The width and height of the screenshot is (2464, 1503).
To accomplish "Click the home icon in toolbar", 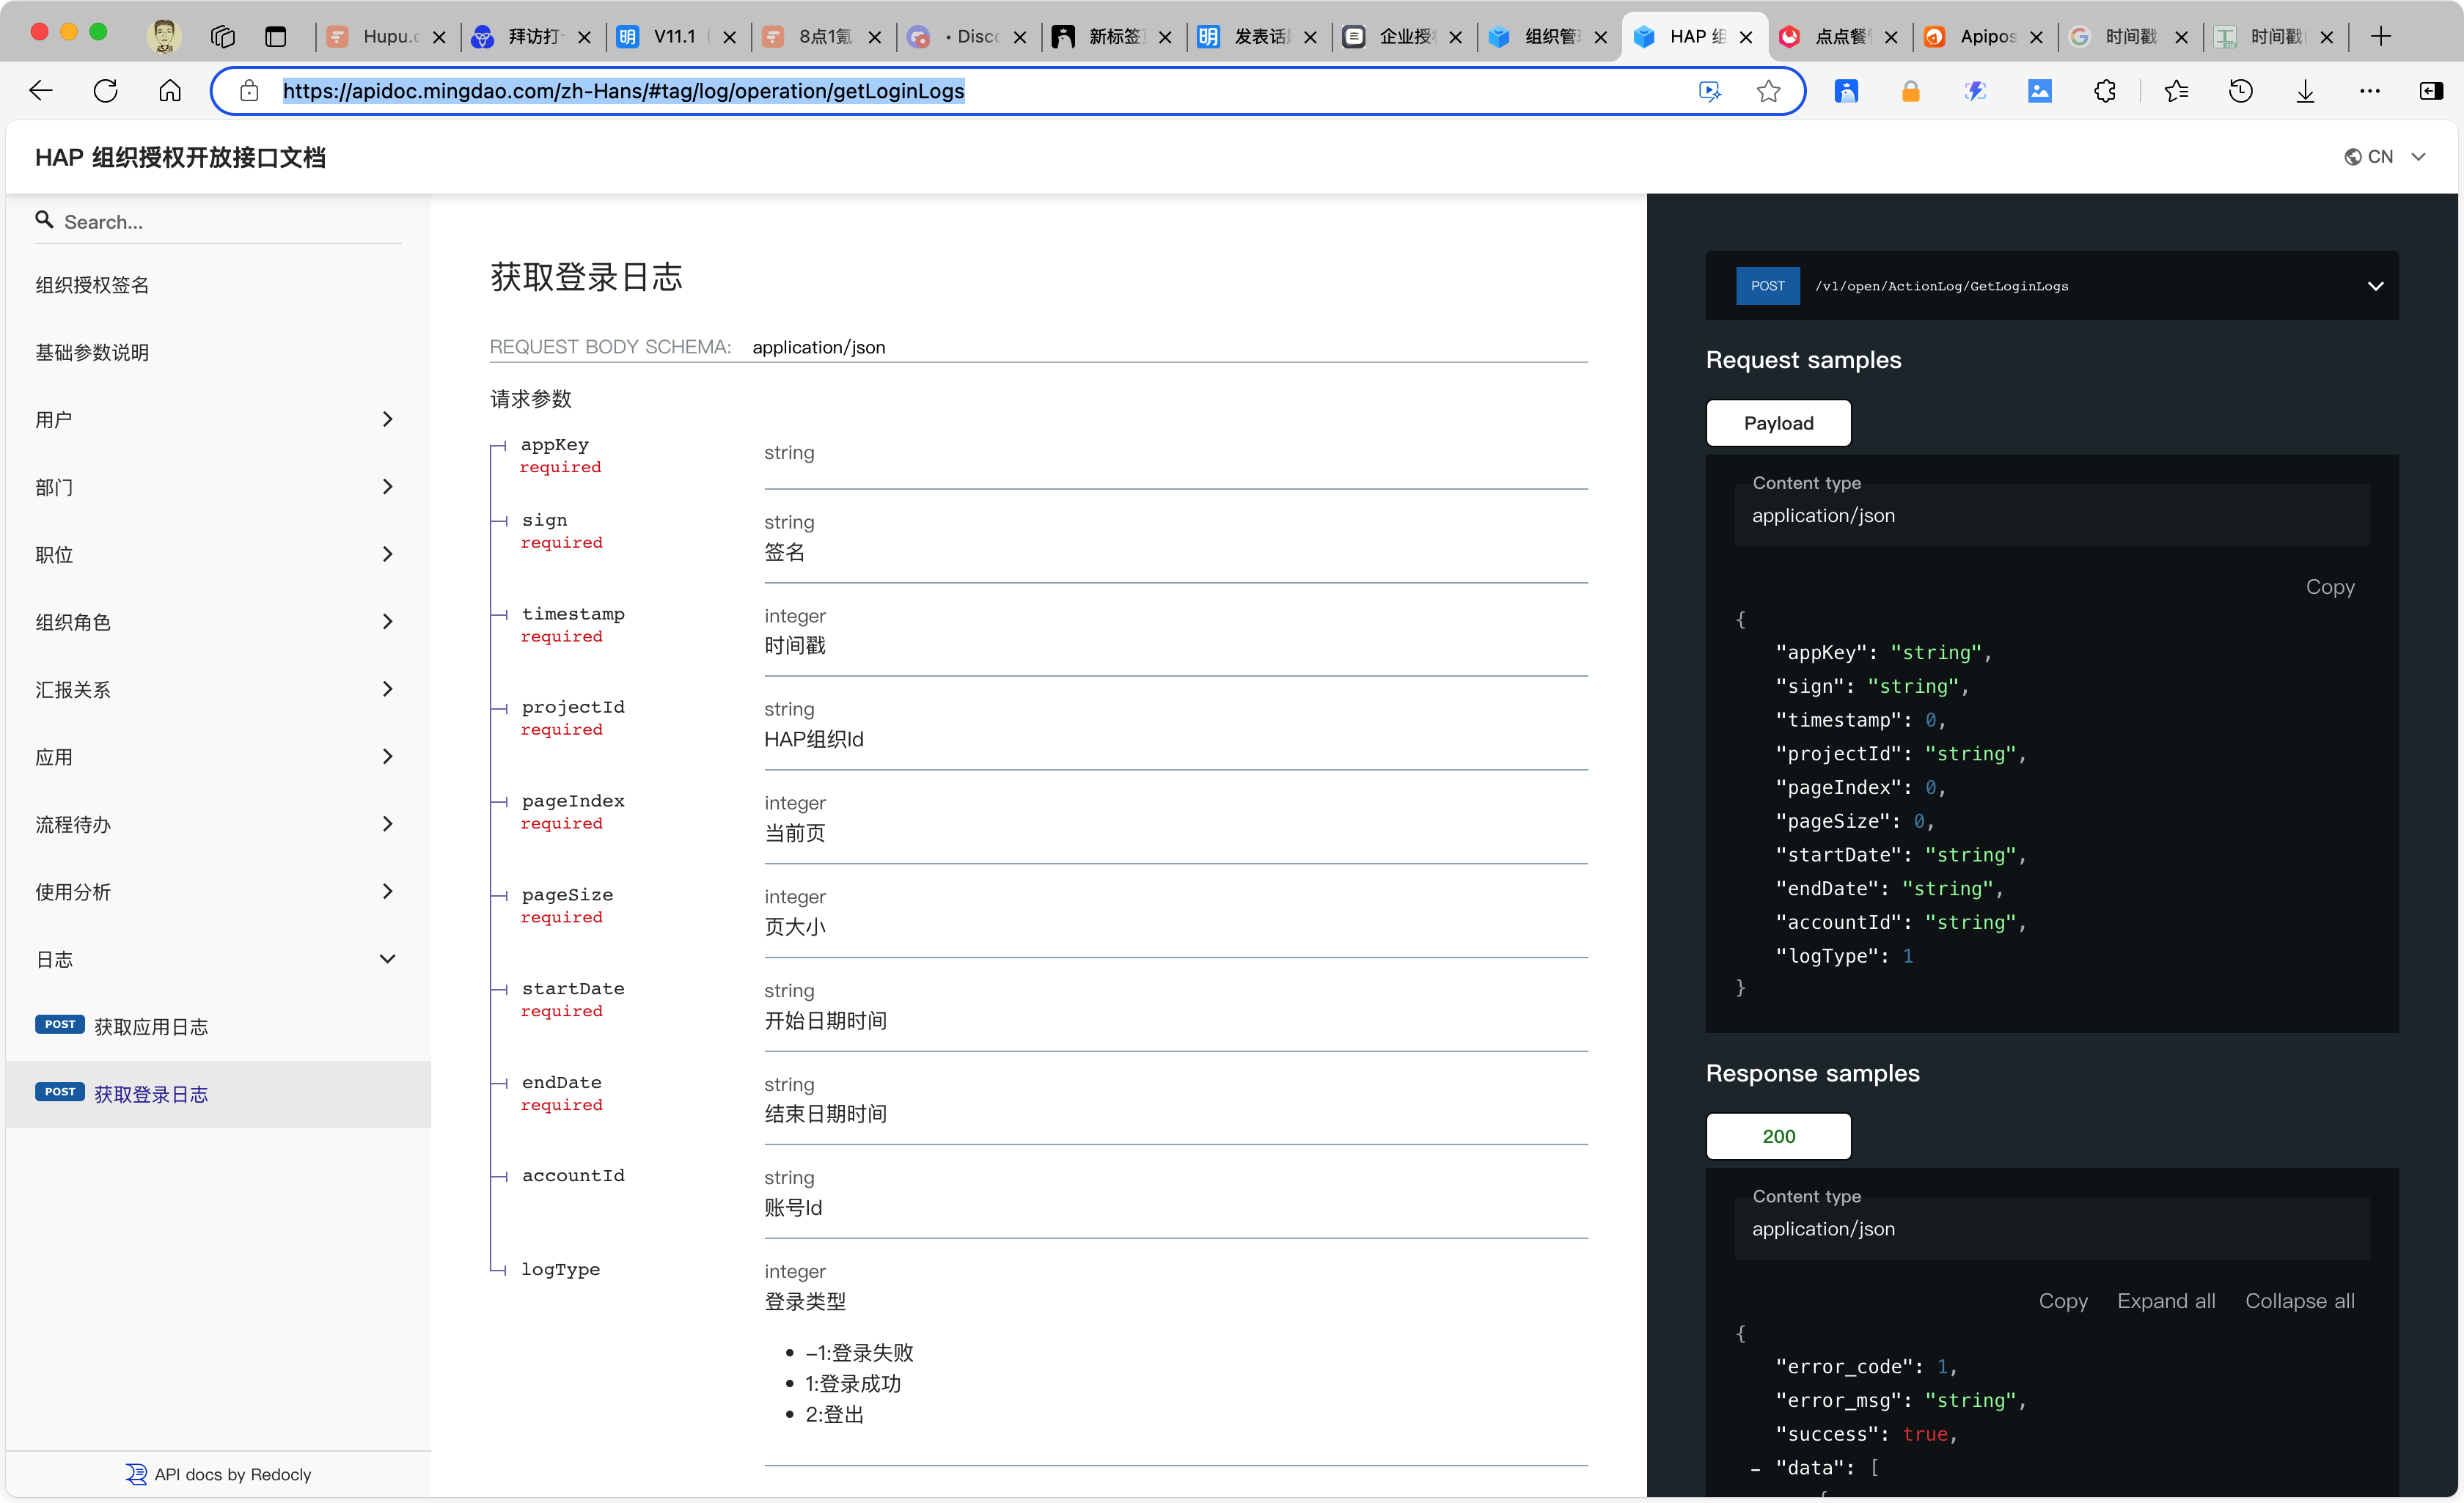I will pyautogui.click(x=170, y=91).
